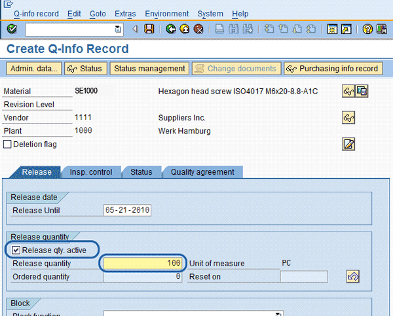
Task: Click the window menu icon at top-left corner
Action: [x=8, y=4]
